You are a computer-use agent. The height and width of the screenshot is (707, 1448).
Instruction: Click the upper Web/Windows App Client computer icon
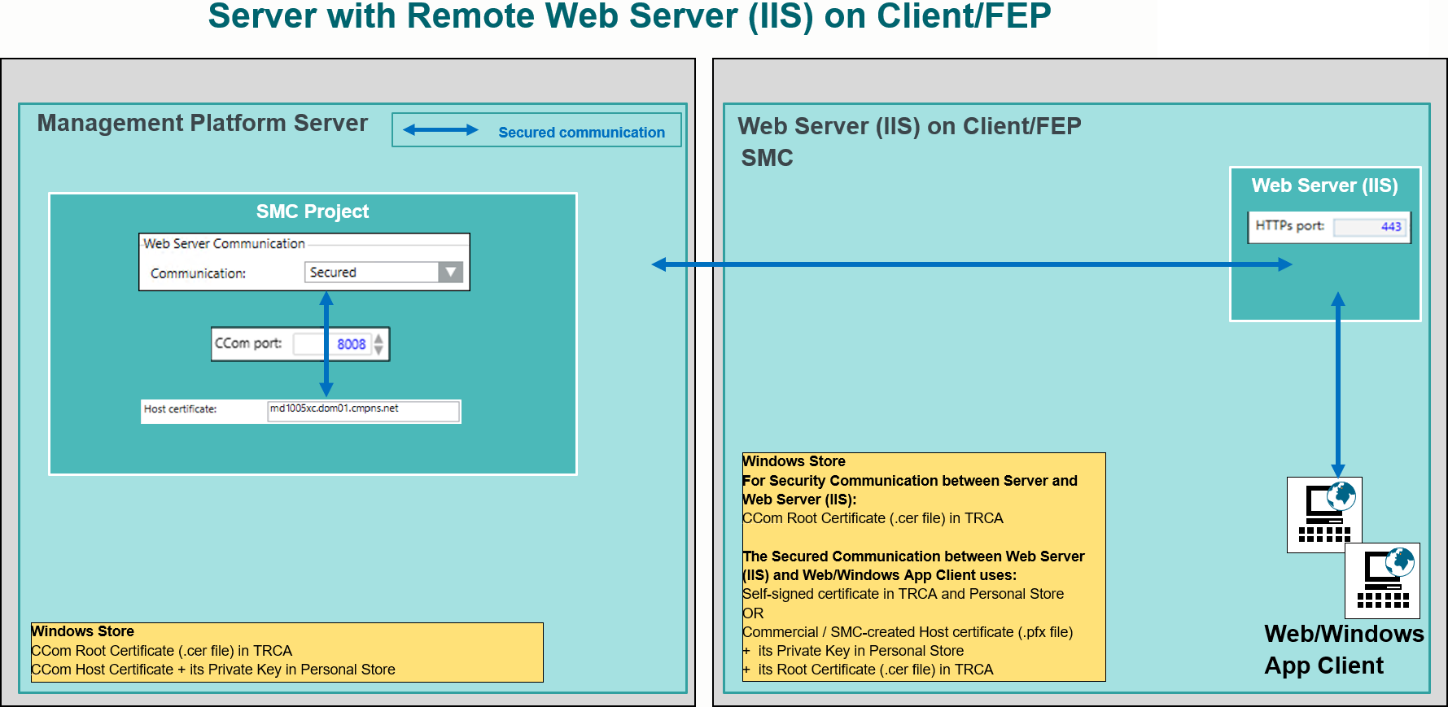[1323, 514]
